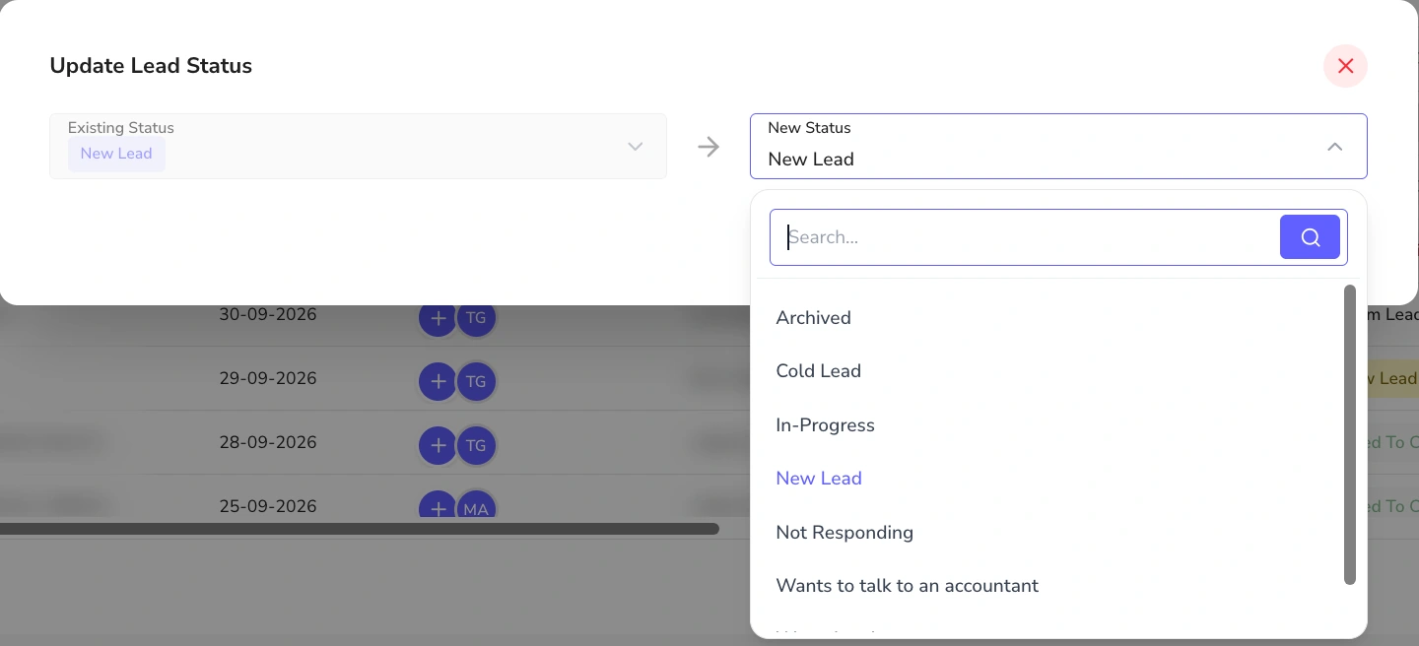Open the Existing Status dropdown chevron
The image size is (1419, 646).
point(636,147)
